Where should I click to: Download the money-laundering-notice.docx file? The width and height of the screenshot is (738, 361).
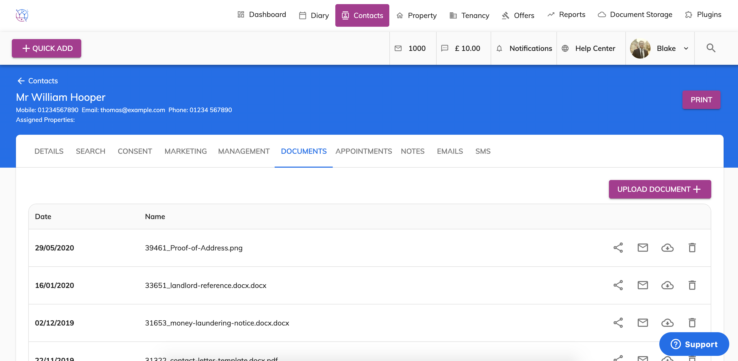click(x=667, y=323)
